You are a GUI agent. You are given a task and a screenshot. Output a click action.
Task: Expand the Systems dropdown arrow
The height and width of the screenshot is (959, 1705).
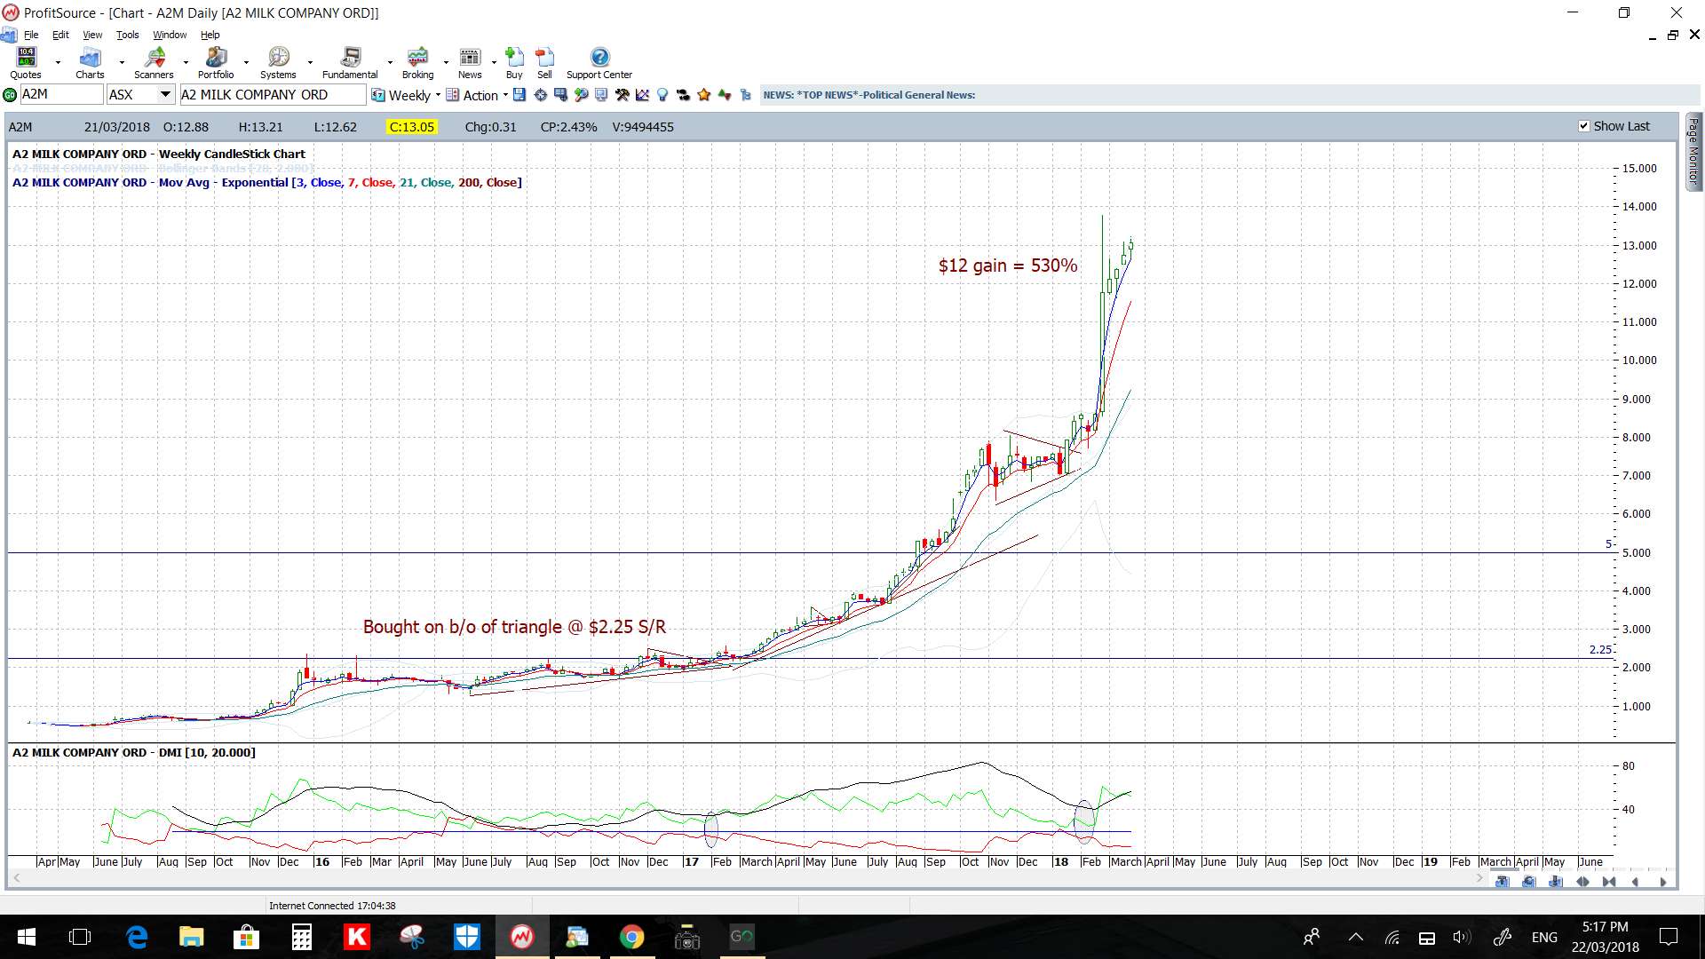click(x=310, y=63)
